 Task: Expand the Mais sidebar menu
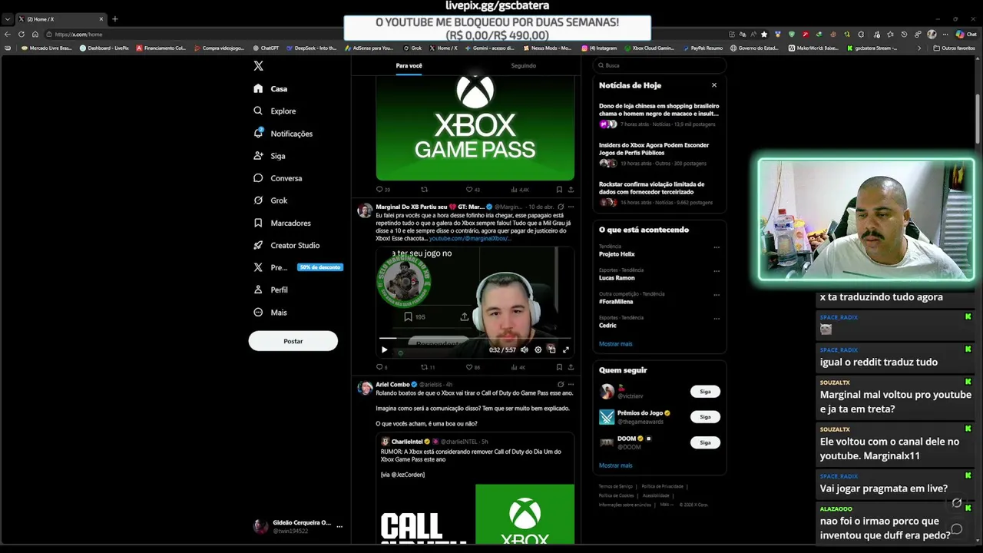[270, 313]
